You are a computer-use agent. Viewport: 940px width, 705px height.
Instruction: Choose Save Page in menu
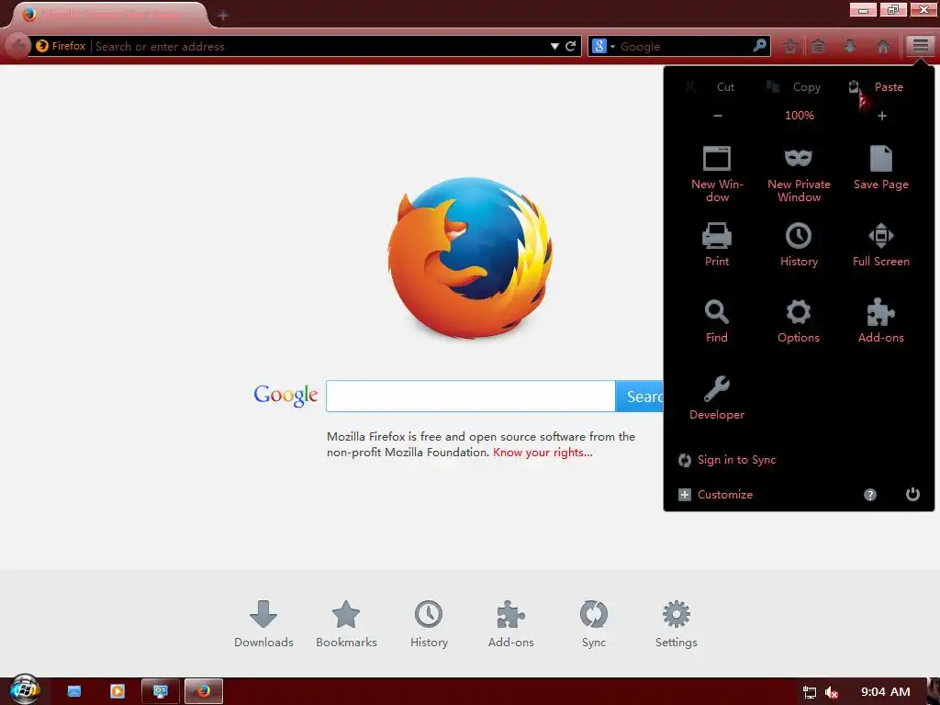click(x=880, y=168)
